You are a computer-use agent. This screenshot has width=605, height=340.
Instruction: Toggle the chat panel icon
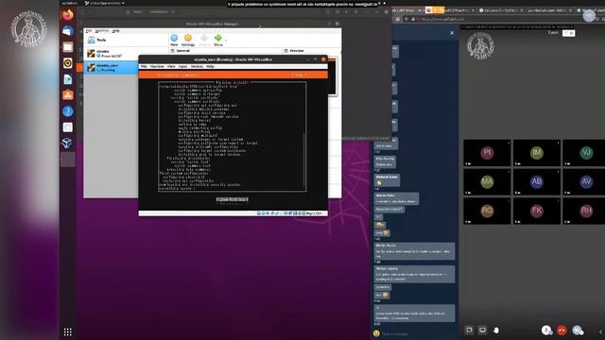tap(469, 330)
